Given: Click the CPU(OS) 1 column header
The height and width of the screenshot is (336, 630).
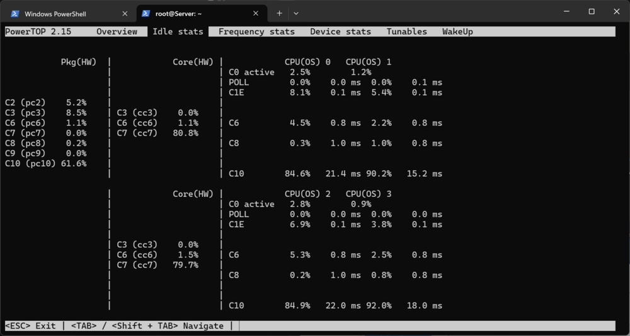Looking at the screenshot, I should pyautogui.click(x=369, y=62).
